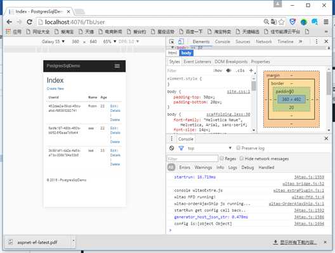The width and height of the screenshot is (335, 253).
Task: Switch to the Elements tab
Action: pyautogui.click(x=201, y=41)
